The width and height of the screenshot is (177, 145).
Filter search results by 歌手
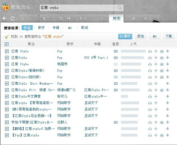point(41,28)
